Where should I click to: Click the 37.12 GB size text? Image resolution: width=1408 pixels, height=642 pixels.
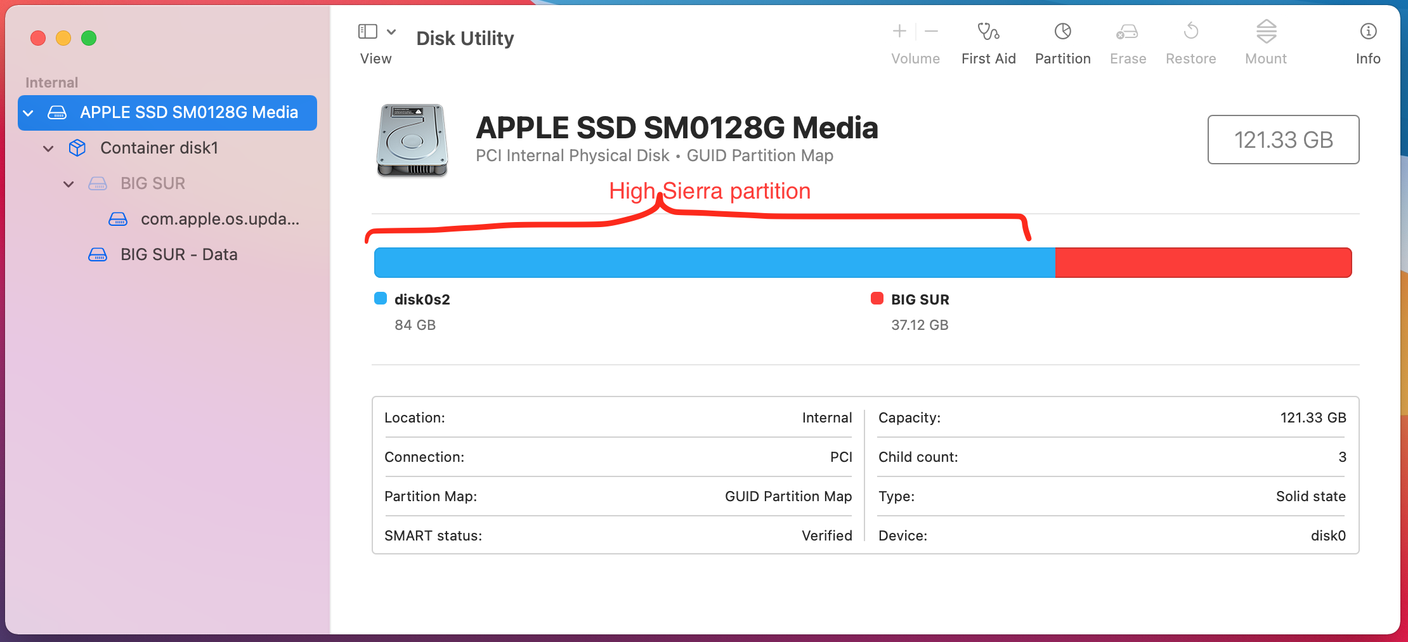[x=920, y=325]
